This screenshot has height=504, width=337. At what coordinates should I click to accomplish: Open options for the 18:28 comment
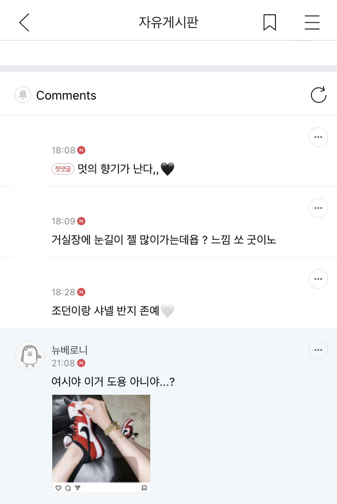point(318,279)
